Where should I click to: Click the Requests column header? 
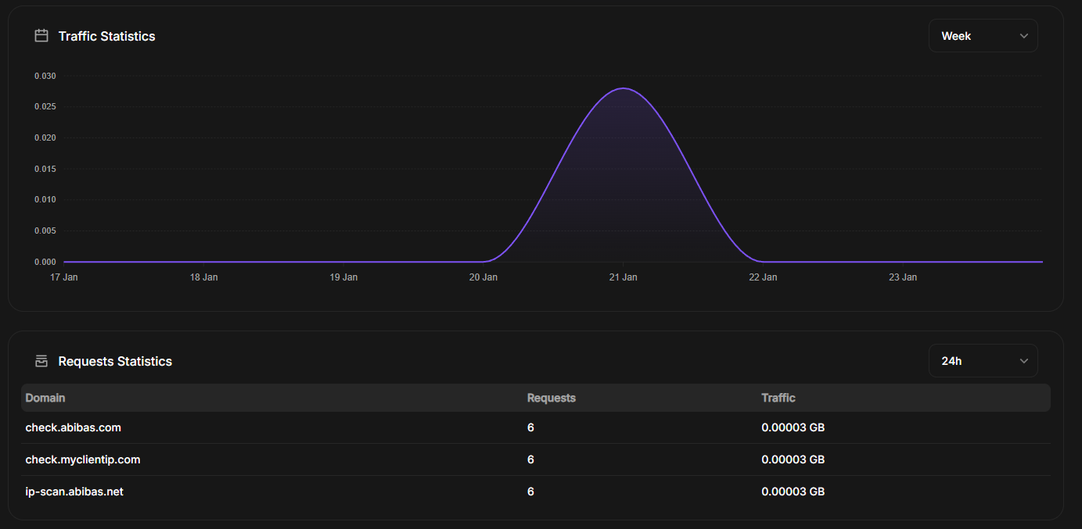(x=551, y=398)
